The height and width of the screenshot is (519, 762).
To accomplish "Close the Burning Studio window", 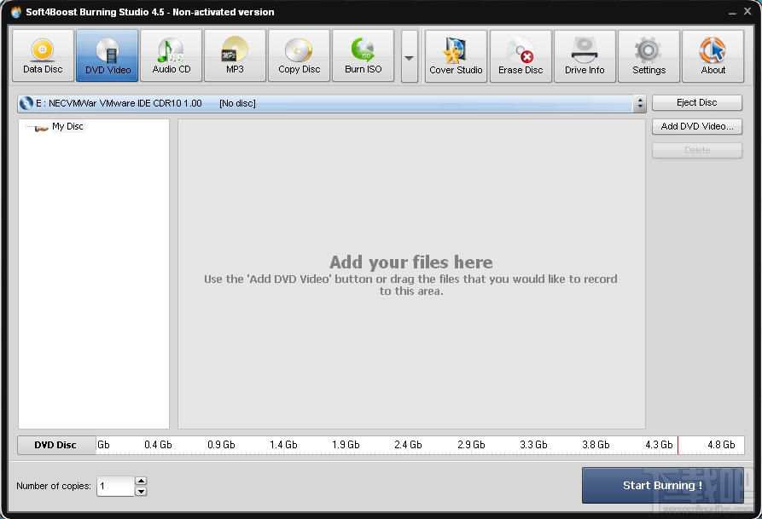I will (747, 11).
